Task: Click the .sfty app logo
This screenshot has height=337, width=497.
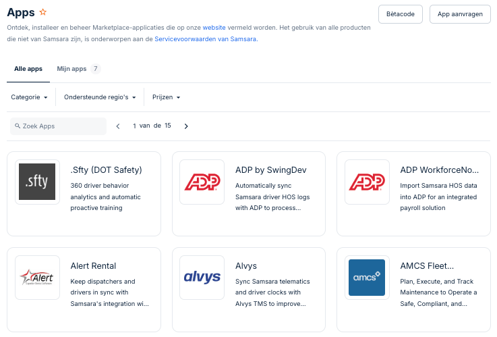Action: 37,182
